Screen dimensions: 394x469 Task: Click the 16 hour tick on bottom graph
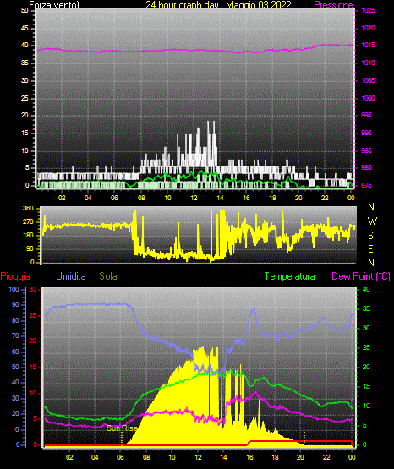pos(249,457)
